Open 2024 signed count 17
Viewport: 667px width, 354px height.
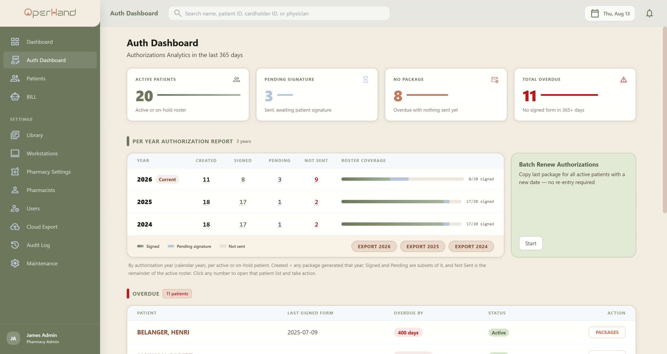tap(243, 225)
